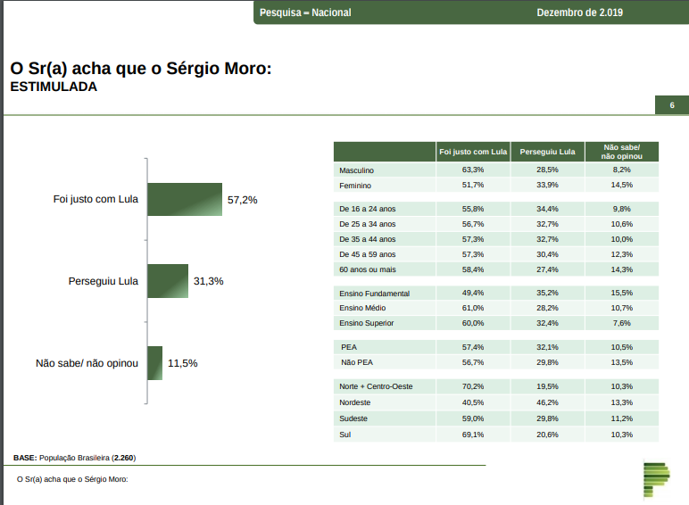Click the 57,2% bar value label

pyautogui.click(x=243, y=200)
